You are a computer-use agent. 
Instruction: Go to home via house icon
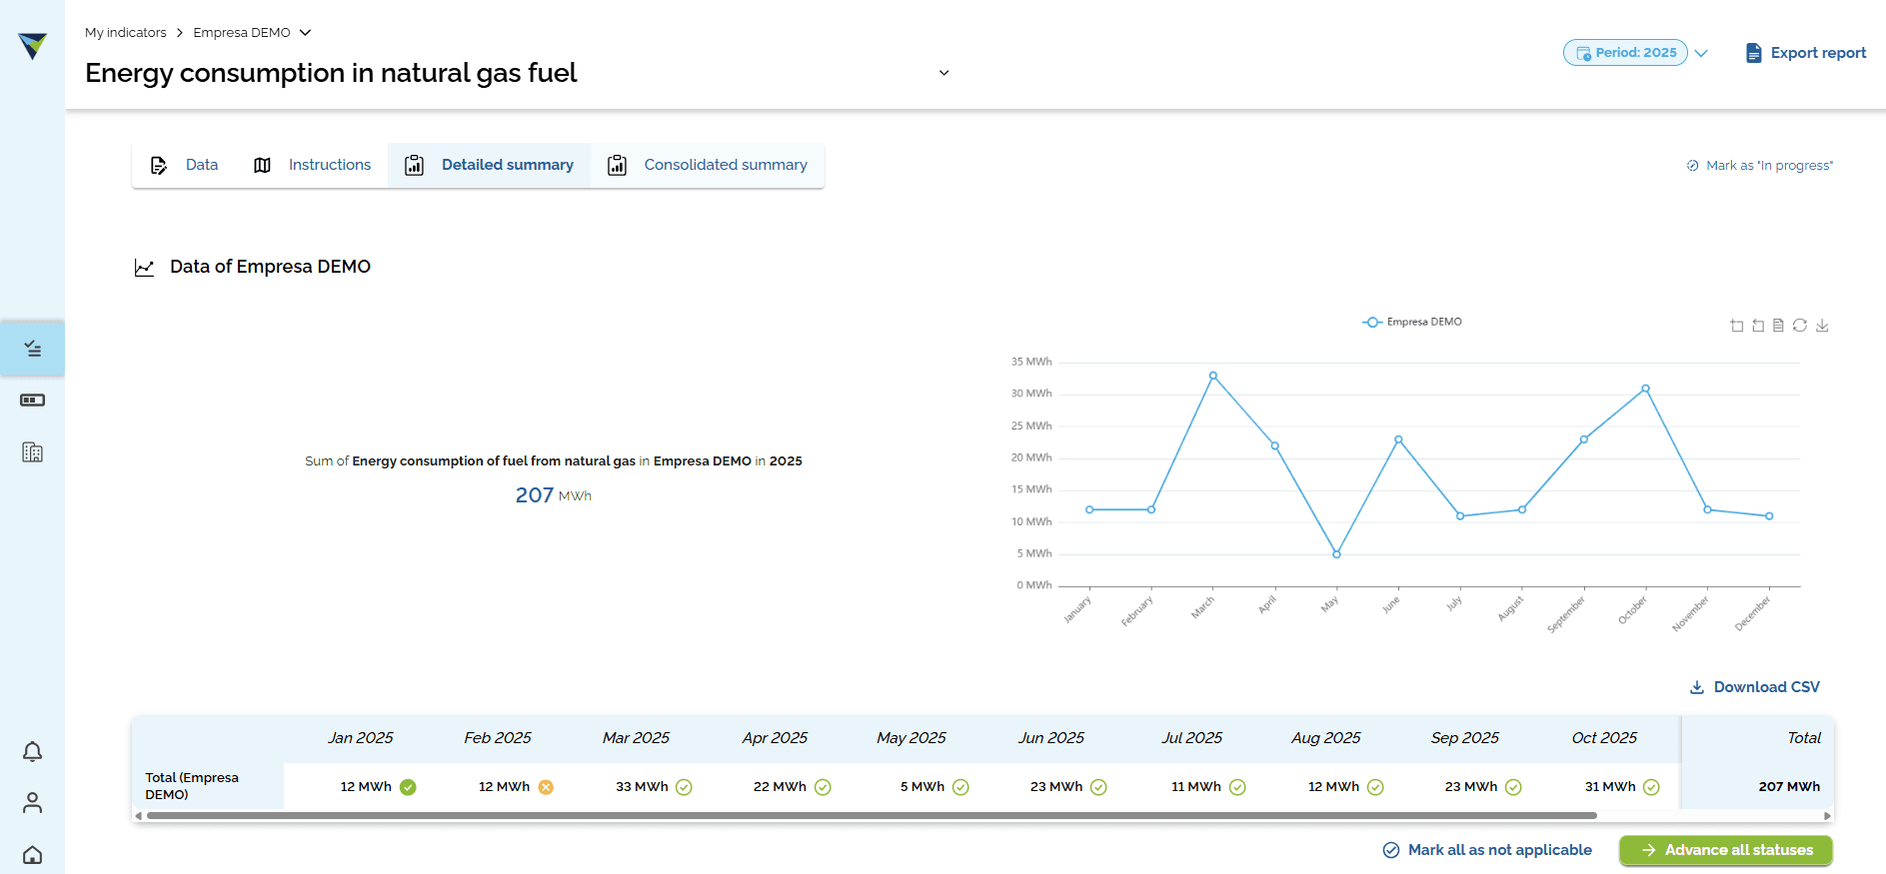32,855
